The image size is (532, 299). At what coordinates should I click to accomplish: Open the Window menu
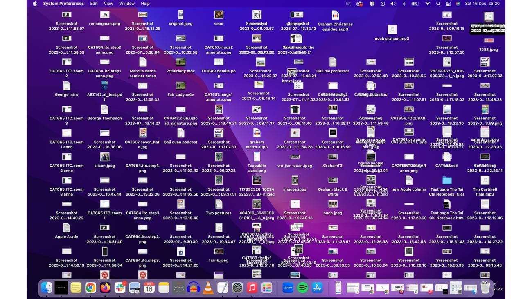click(x=126, y=3)
